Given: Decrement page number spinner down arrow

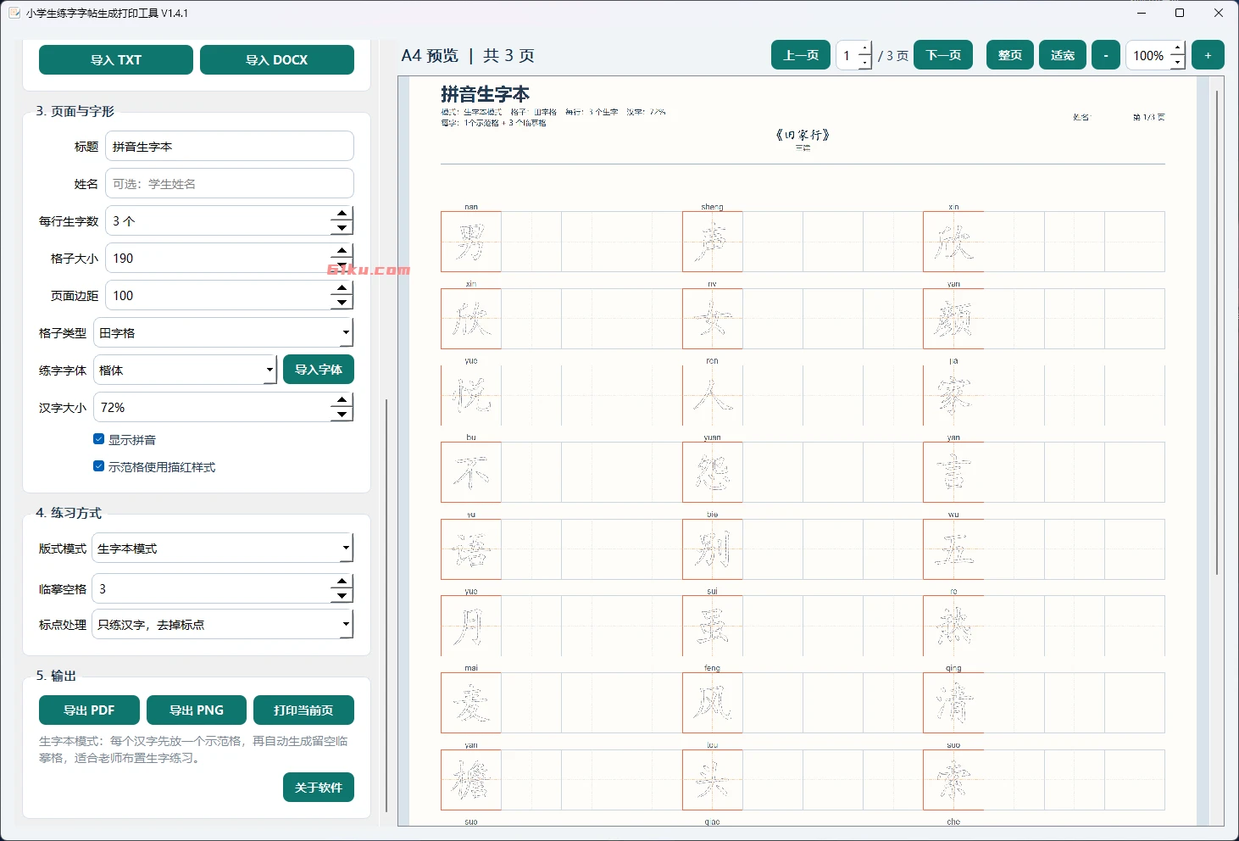Looking at the screenshot, I should pos(864,63).
